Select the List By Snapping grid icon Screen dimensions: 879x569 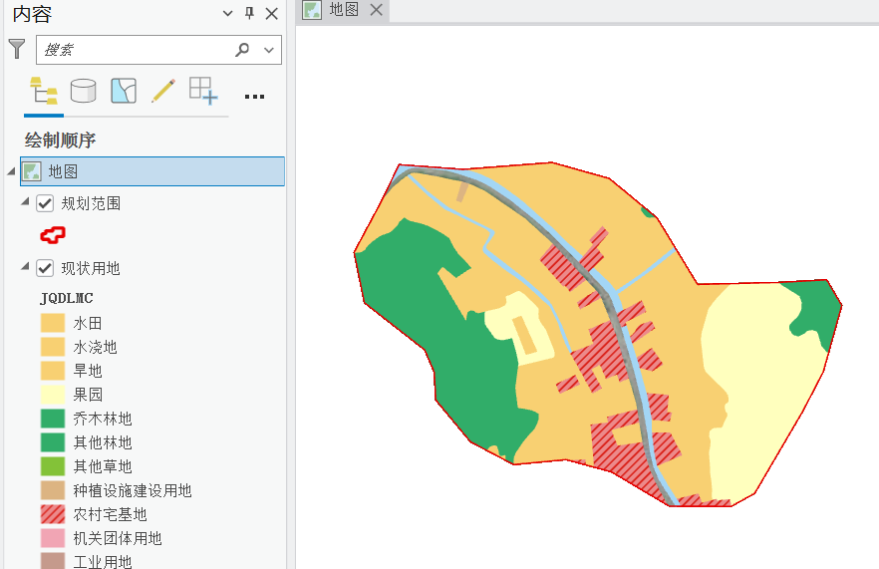point(203,91)
